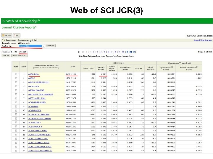Go to results page 4
213x159 pixels.
pyautogui.click(x=101, y=52)
